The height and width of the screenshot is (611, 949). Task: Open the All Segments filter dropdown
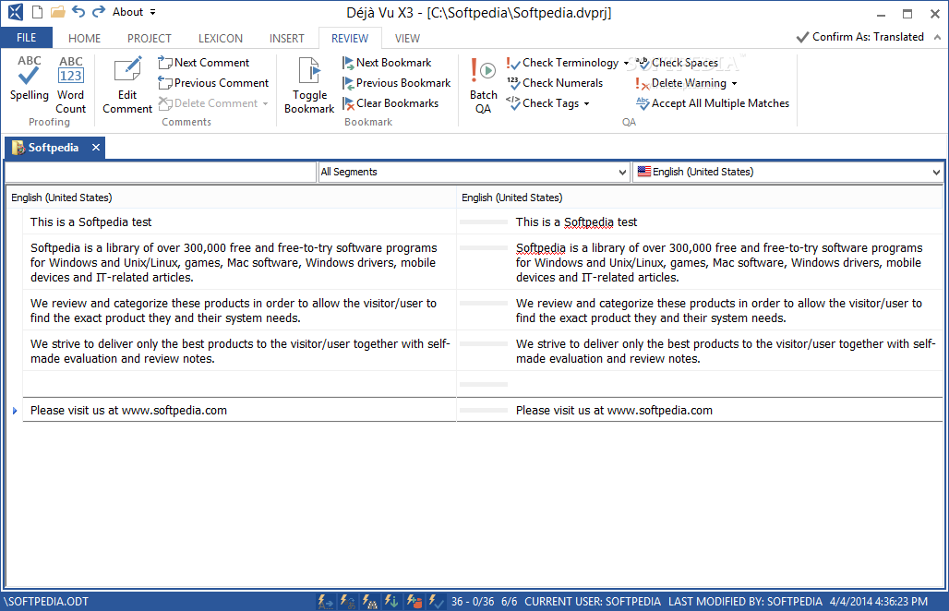622,173
